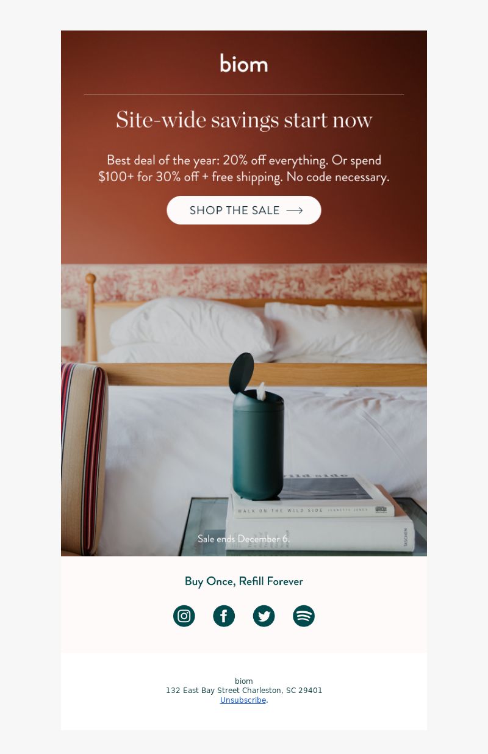
Task: Click the arrow inside Shop the Sale button
Action: [x=295, y=210]
